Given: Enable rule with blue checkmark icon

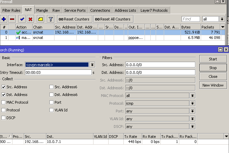Looking at the screenshot, I should tap(22, 19).
